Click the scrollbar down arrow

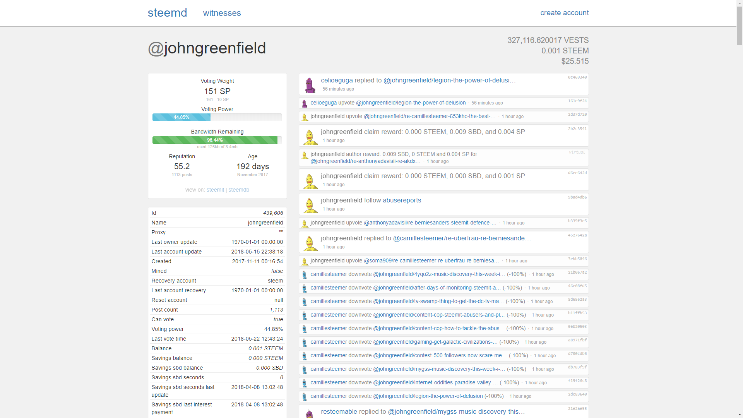(740, 415)
